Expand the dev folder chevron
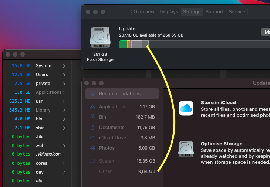Viewport: 270px width, 187px height. pos(64,172)
